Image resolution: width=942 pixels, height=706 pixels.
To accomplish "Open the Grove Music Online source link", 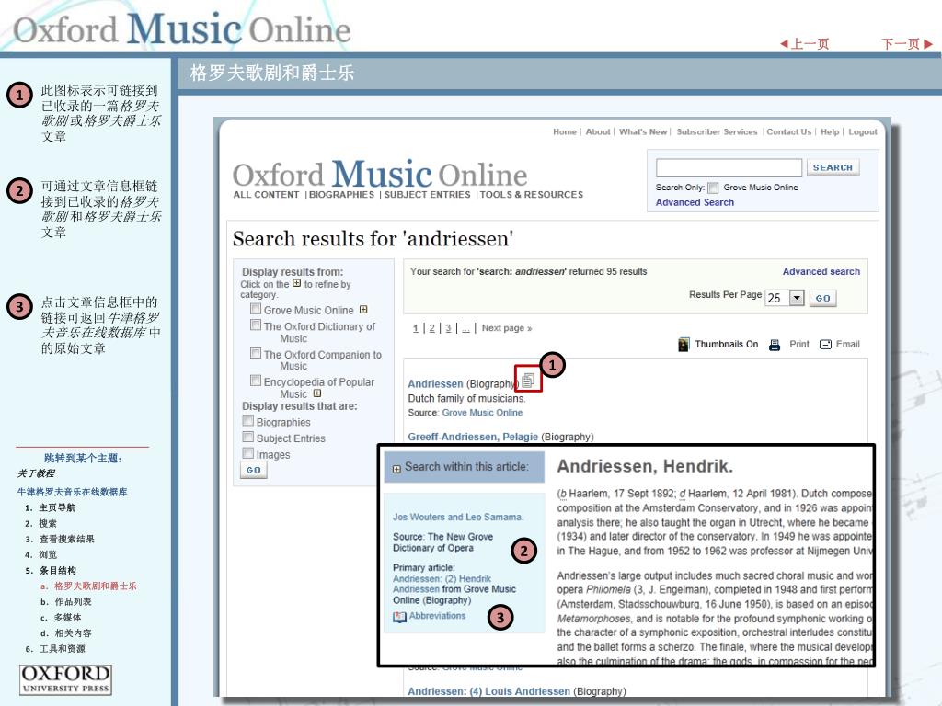I will pyautogui.click(x=482, y=413).
